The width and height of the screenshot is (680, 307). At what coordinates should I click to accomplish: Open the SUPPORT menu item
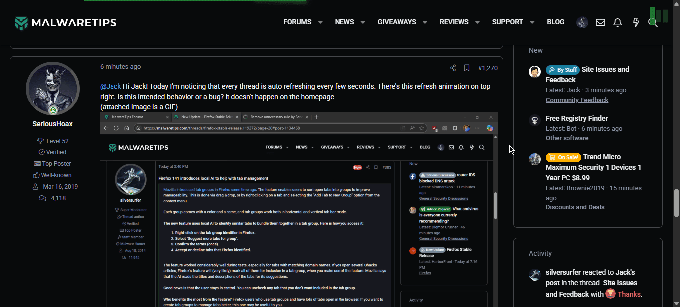coord(507,22)
